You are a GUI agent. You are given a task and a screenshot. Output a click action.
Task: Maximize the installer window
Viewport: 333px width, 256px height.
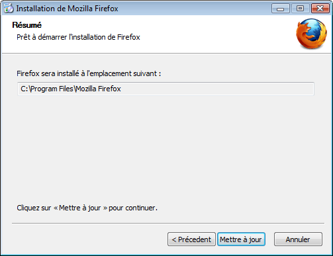click(300, 9)
